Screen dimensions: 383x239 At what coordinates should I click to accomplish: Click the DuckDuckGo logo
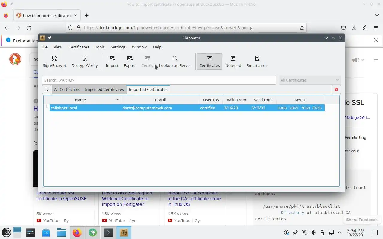tap(15, 59)
